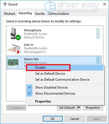Click the Stereo Mix sound card icon
The width and height of the screenshot is (109, 124).
13,62
